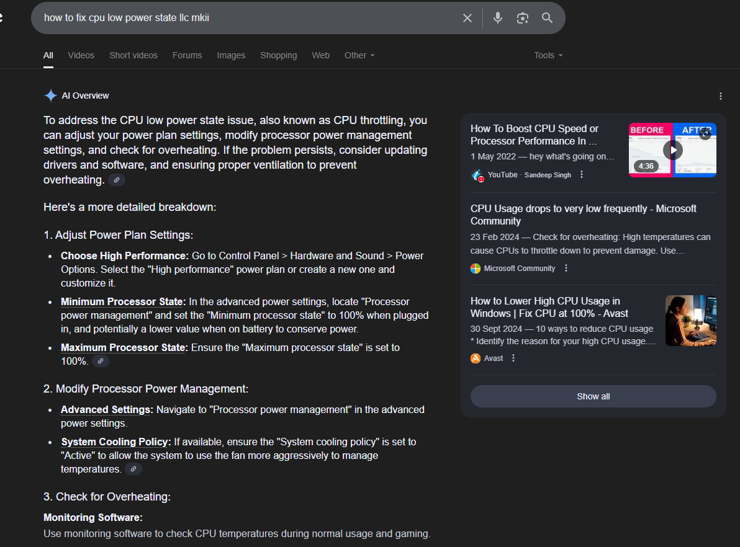Play the BEFORE/AFTER video via play button
Viewport: 740px width, 547px height.
pyautogui.click(x=672, y=151)
